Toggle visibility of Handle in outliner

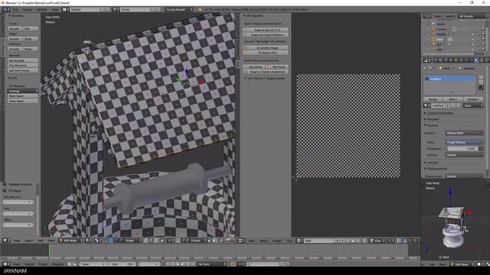[x=473, y=34]
